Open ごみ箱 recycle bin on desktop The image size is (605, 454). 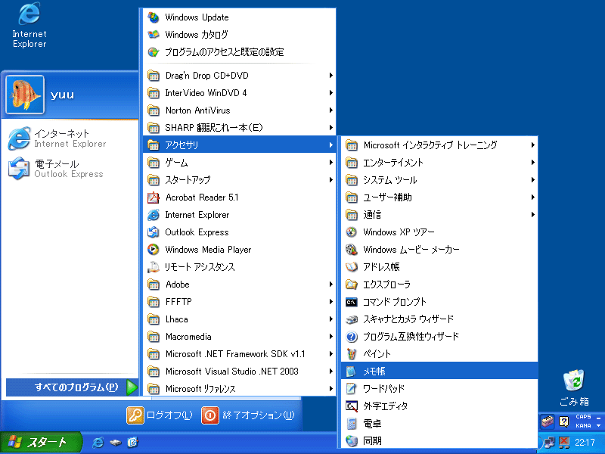(x=574, y=388)
